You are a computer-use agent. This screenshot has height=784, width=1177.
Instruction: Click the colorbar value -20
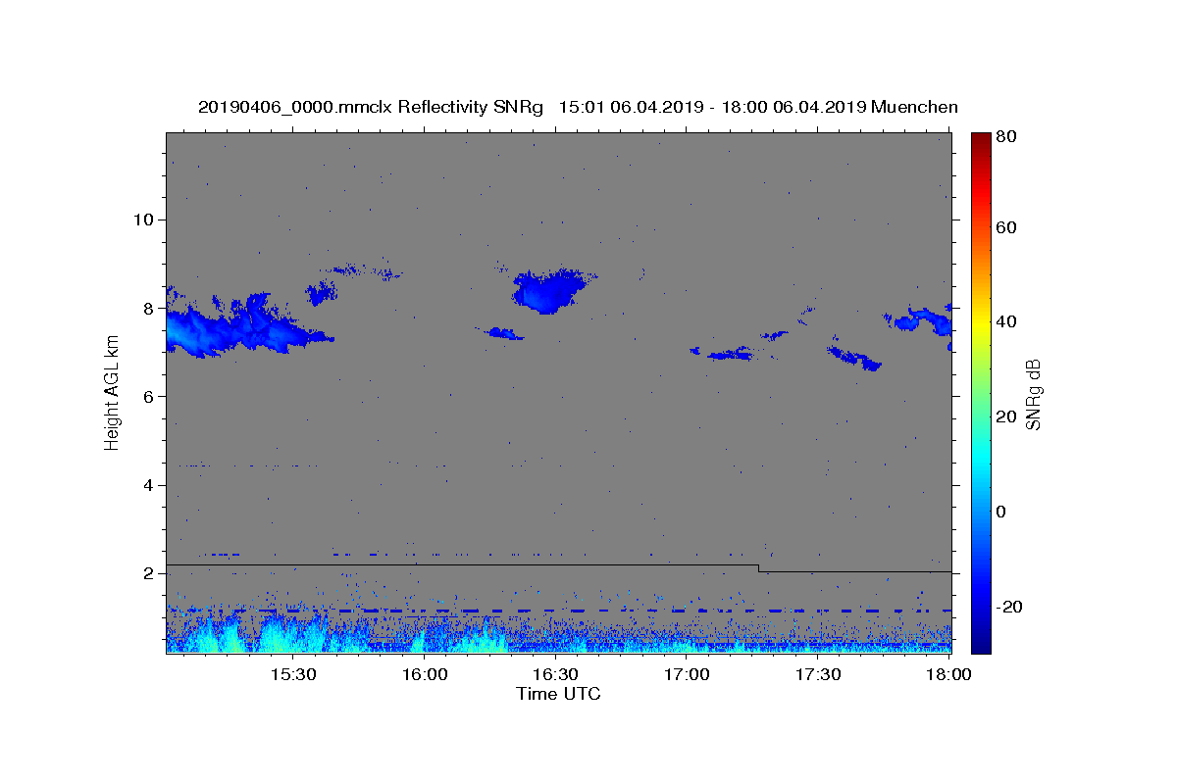pos(1007,607)
